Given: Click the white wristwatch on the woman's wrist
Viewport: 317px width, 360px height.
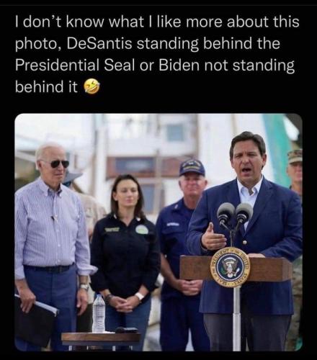Looking at the screenshot, I should pos(140,297).
